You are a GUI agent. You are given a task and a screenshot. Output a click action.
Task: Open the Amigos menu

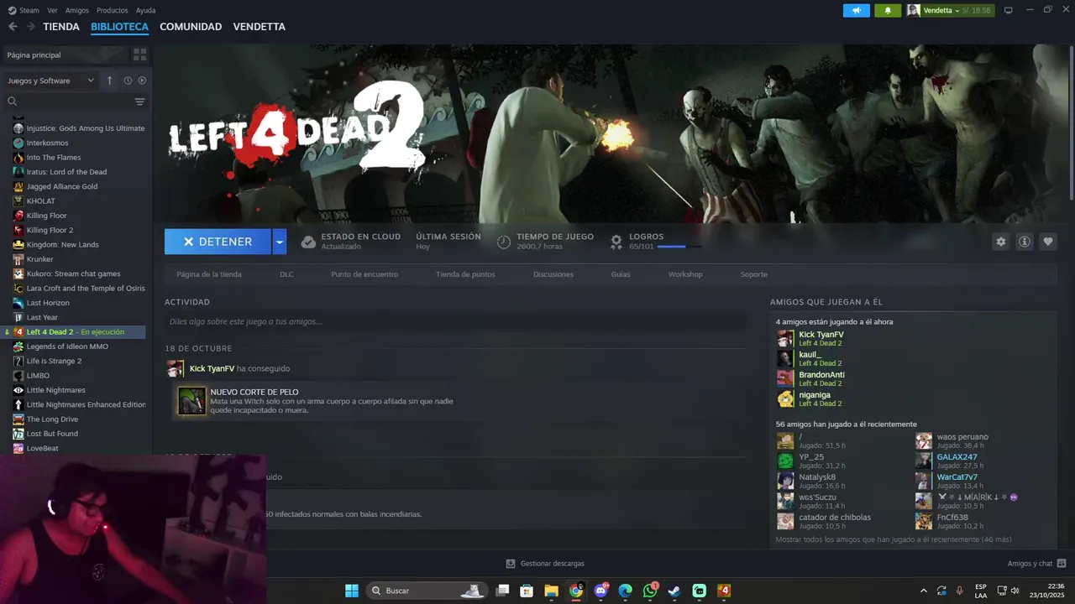77,10
